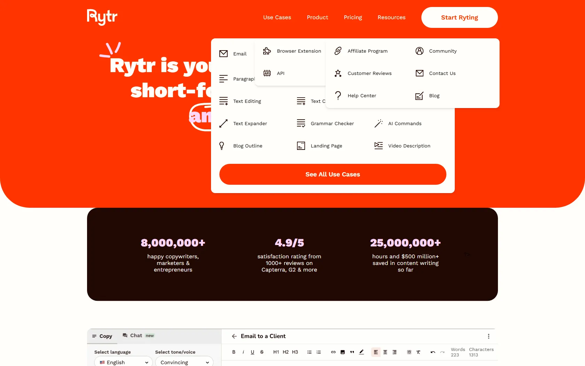Click the text highlight pen icon
This screenshot has height=366, width=585.
pos(361,352)
